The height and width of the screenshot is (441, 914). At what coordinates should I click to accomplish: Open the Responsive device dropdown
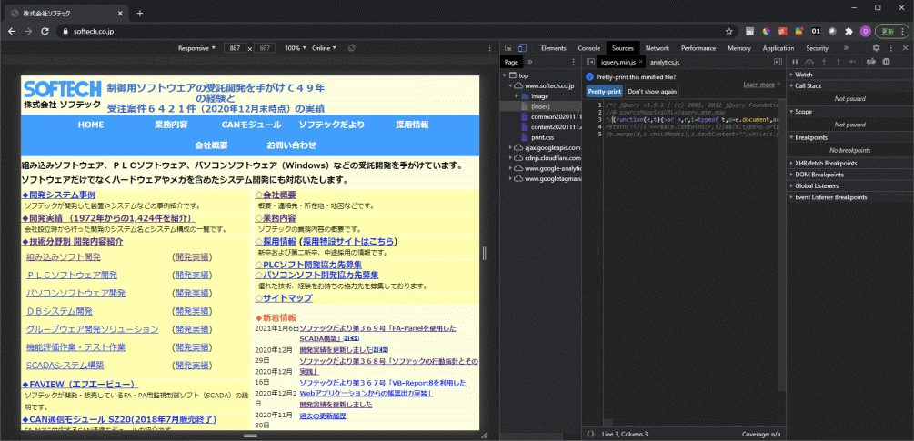196,48
